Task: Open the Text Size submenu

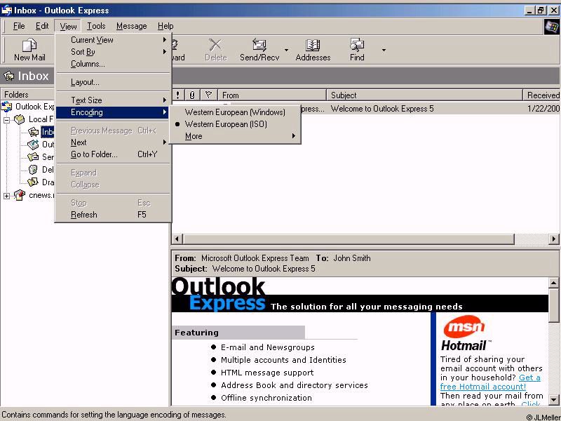Action: (x=113, y=100)
